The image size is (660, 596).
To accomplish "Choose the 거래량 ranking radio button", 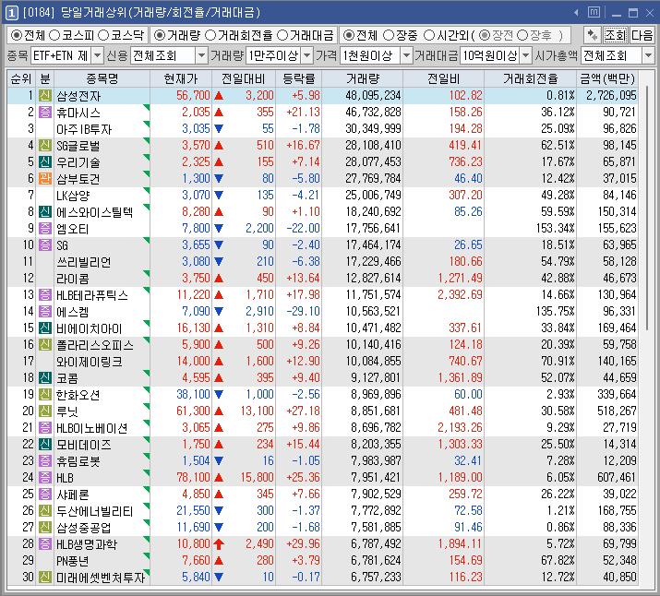I will [159, 35].
